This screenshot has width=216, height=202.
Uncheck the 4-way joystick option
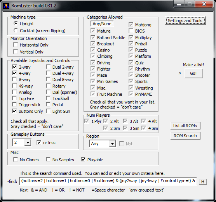click(x=14, y=73)
